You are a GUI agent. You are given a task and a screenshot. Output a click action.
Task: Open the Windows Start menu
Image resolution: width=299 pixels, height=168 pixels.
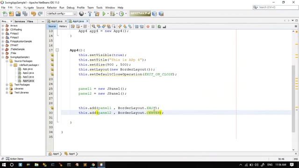4,165
